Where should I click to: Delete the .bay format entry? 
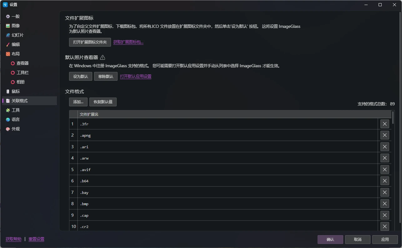click(x=384, y=192)
